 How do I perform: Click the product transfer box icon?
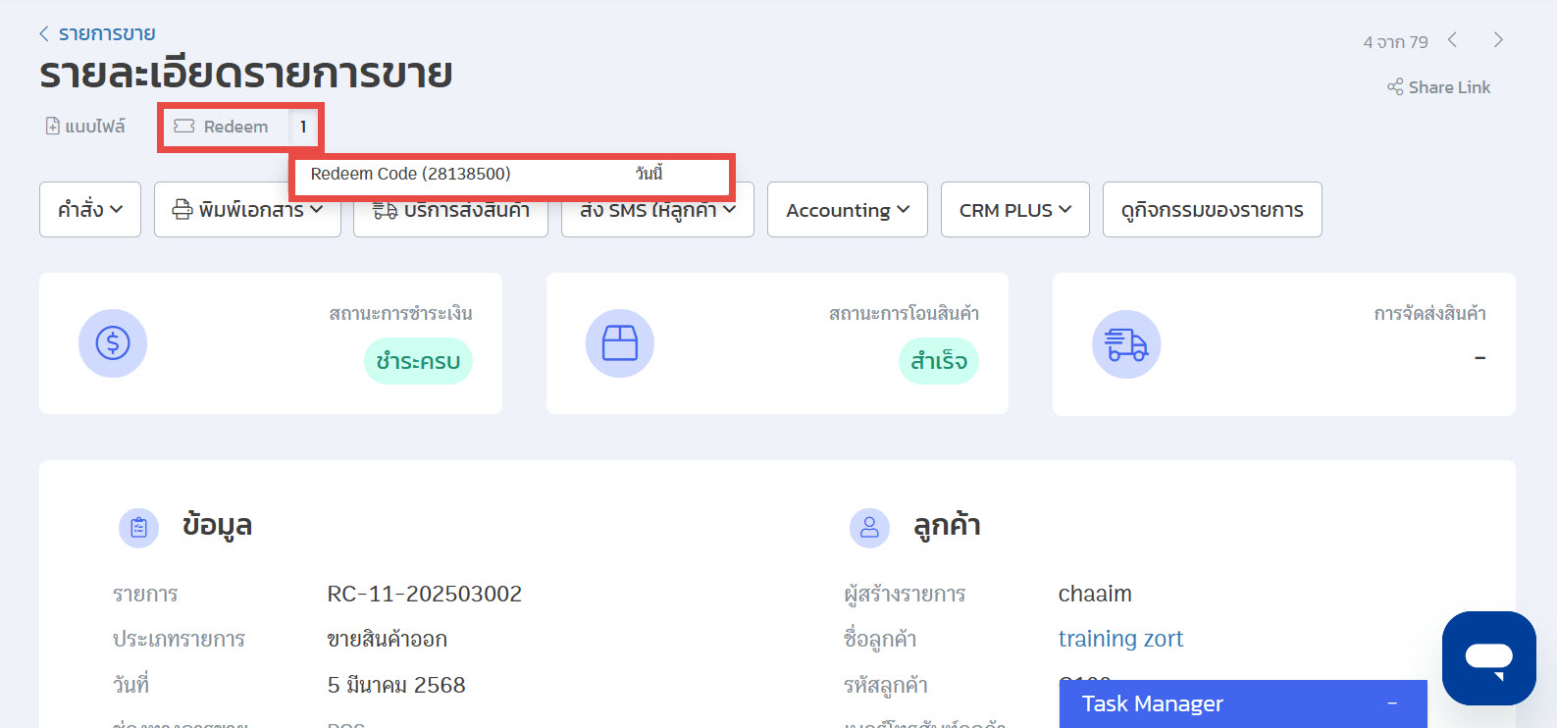[x=619, y=343]
